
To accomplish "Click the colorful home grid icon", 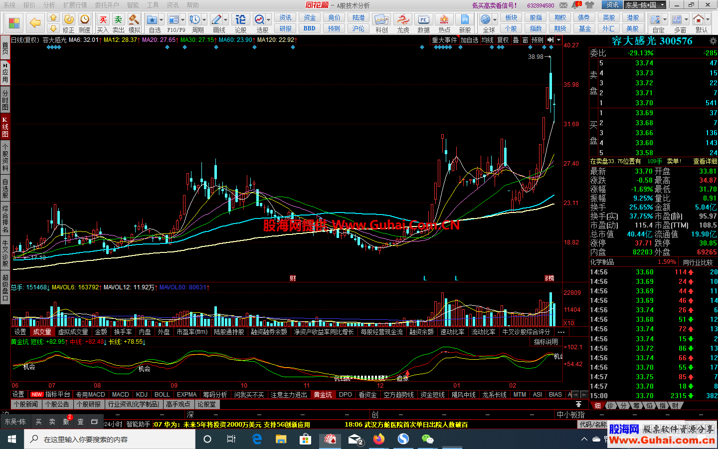I will [x=14, y=23].
